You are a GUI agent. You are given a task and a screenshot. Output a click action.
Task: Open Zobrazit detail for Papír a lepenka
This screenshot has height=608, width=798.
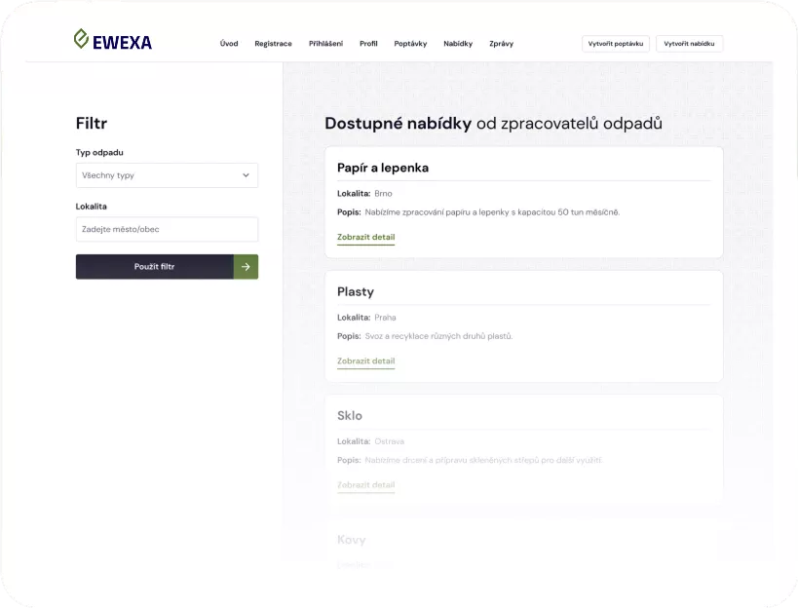[366, 237]
